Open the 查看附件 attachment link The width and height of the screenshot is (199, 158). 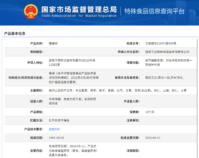point(54,129)
